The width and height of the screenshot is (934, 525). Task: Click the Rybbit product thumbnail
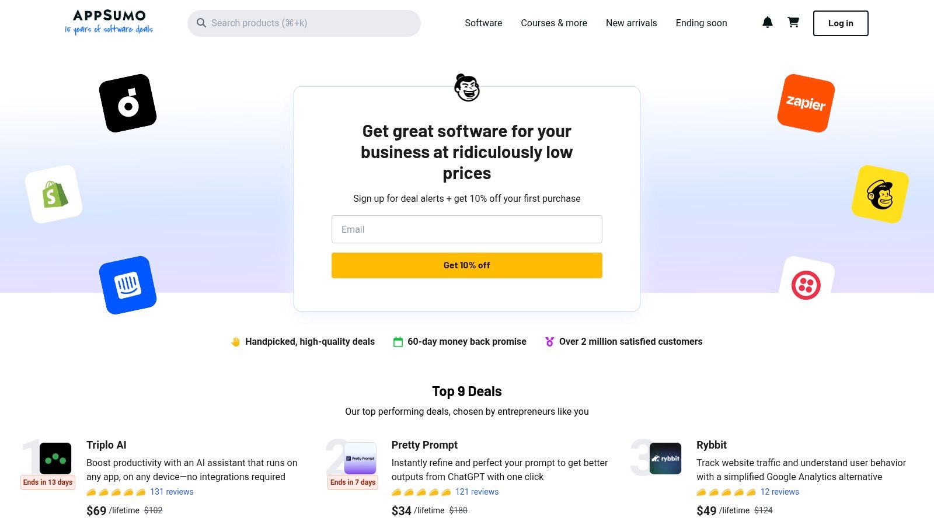pos(665,459)
